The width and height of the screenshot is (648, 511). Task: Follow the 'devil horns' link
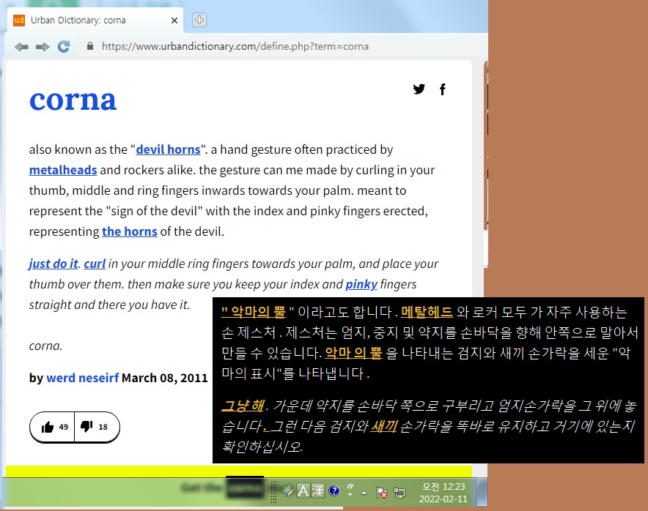(168, 149)
